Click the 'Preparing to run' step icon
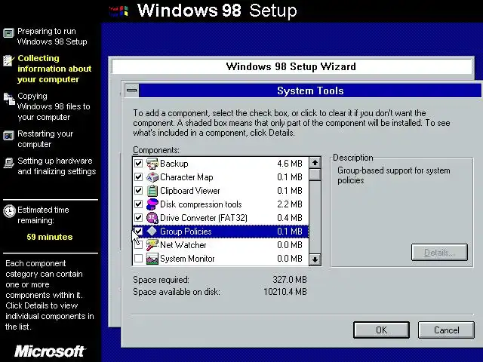This screenshot has width=483, height=362. click(x=8, y=32)
